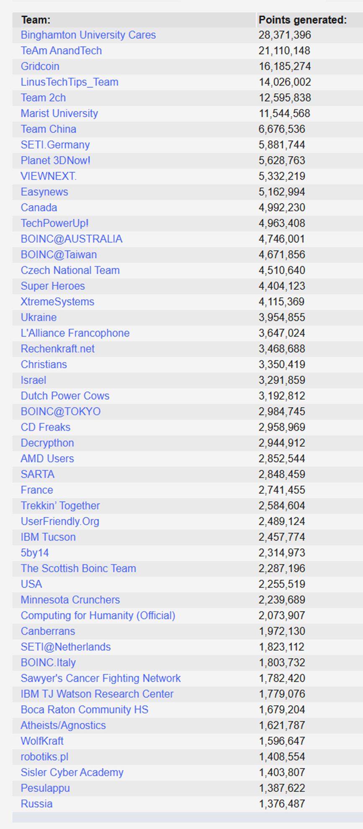Open the Binghamton University Cares team link
The width and height of the screenshot is (363, 829).
tap(88, 35)
